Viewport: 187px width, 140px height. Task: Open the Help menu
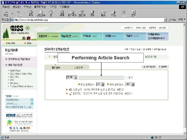point(65,7)
